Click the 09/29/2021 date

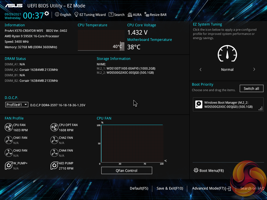tap(13, 14)
